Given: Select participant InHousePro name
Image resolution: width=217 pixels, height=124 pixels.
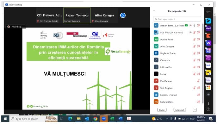Looking at the screenshot, I should tap(166, 67).
